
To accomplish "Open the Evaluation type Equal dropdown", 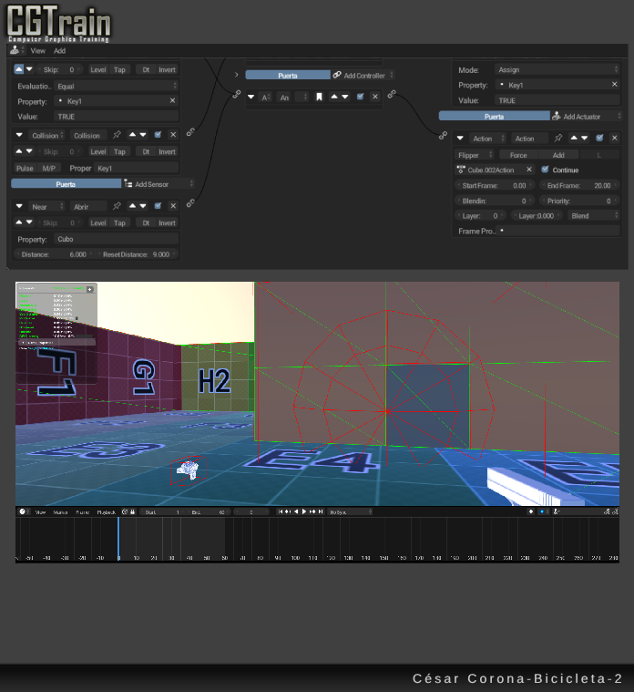I will (x=116, y=86).
